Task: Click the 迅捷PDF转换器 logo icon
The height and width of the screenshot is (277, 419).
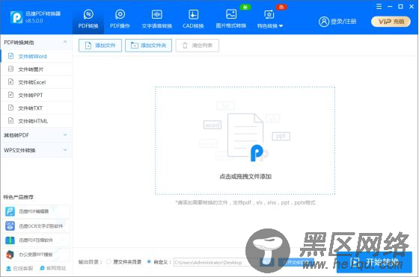Action: tap(16, 17)
